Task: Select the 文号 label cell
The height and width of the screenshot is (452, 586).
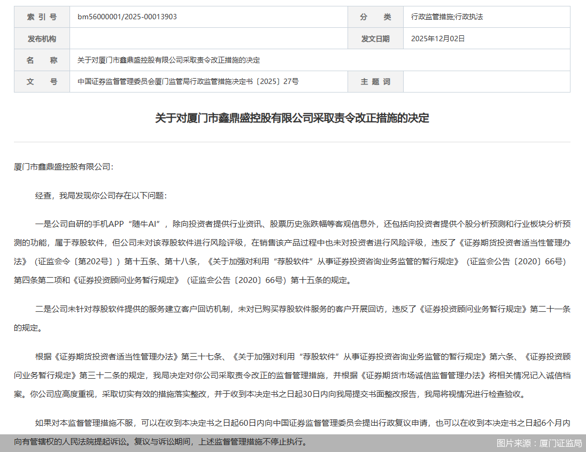Action: [41, 81]
